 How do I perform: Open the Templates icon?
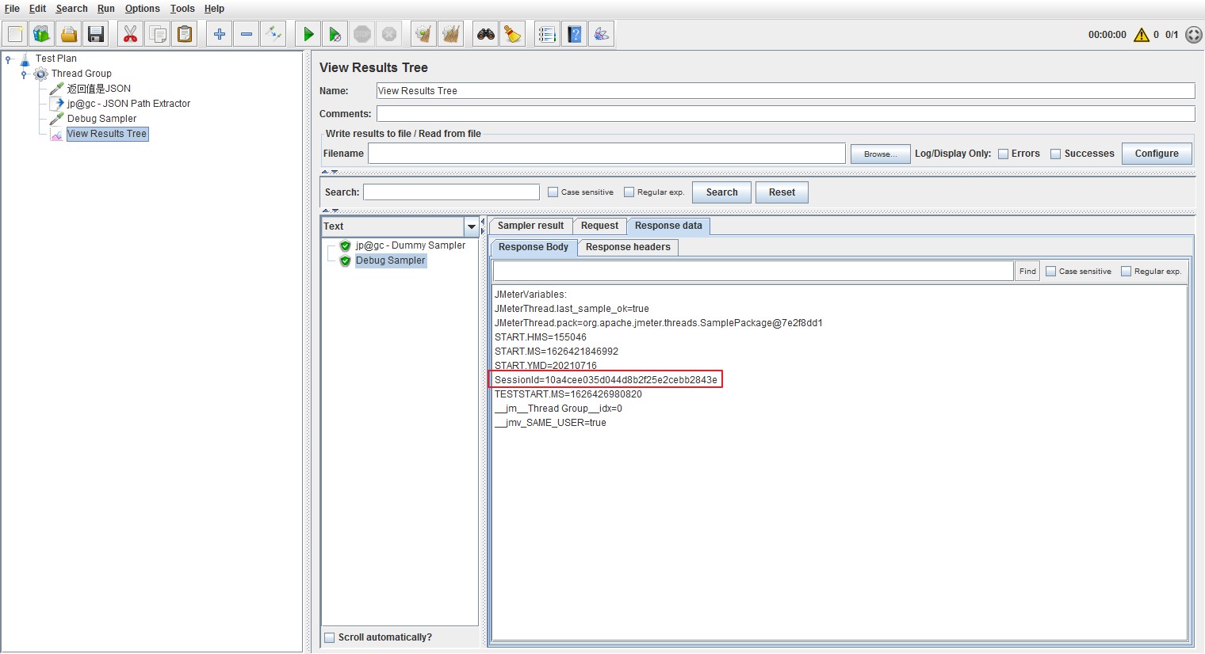tap(42, 34)
